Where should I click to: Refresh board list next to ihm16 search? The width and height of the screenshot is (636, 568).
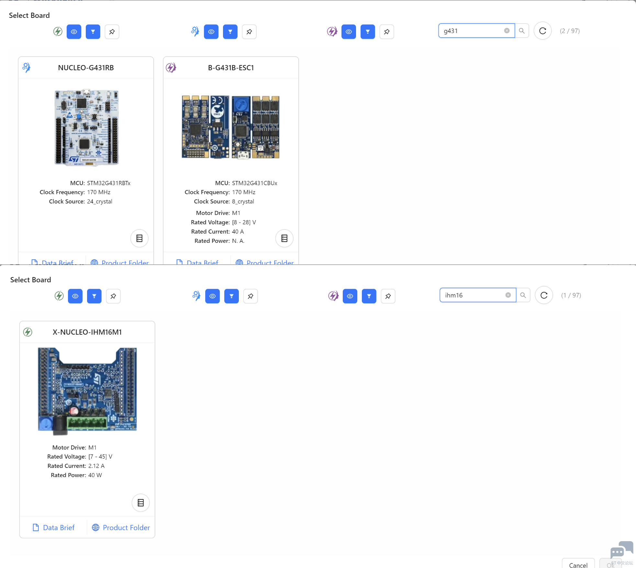coord(544,295)
